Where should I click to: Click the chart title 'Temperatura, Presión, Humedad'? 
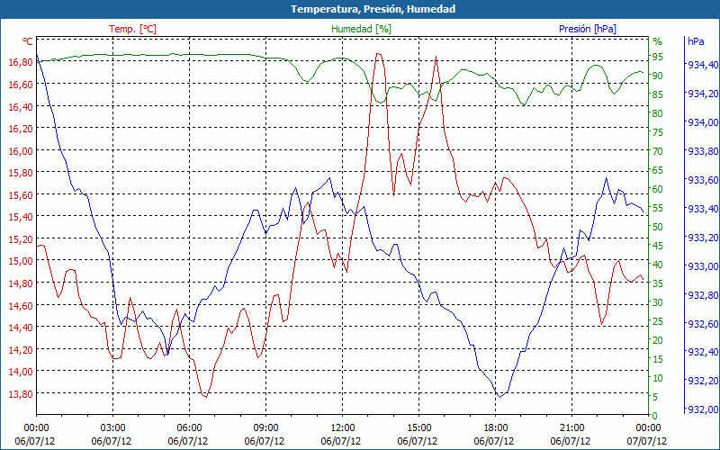[373, 9]
